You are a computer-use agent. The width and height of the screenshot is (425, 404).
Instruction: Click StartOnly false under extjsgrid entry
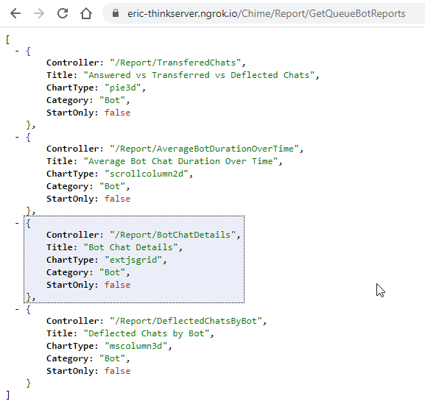(117, 285)
